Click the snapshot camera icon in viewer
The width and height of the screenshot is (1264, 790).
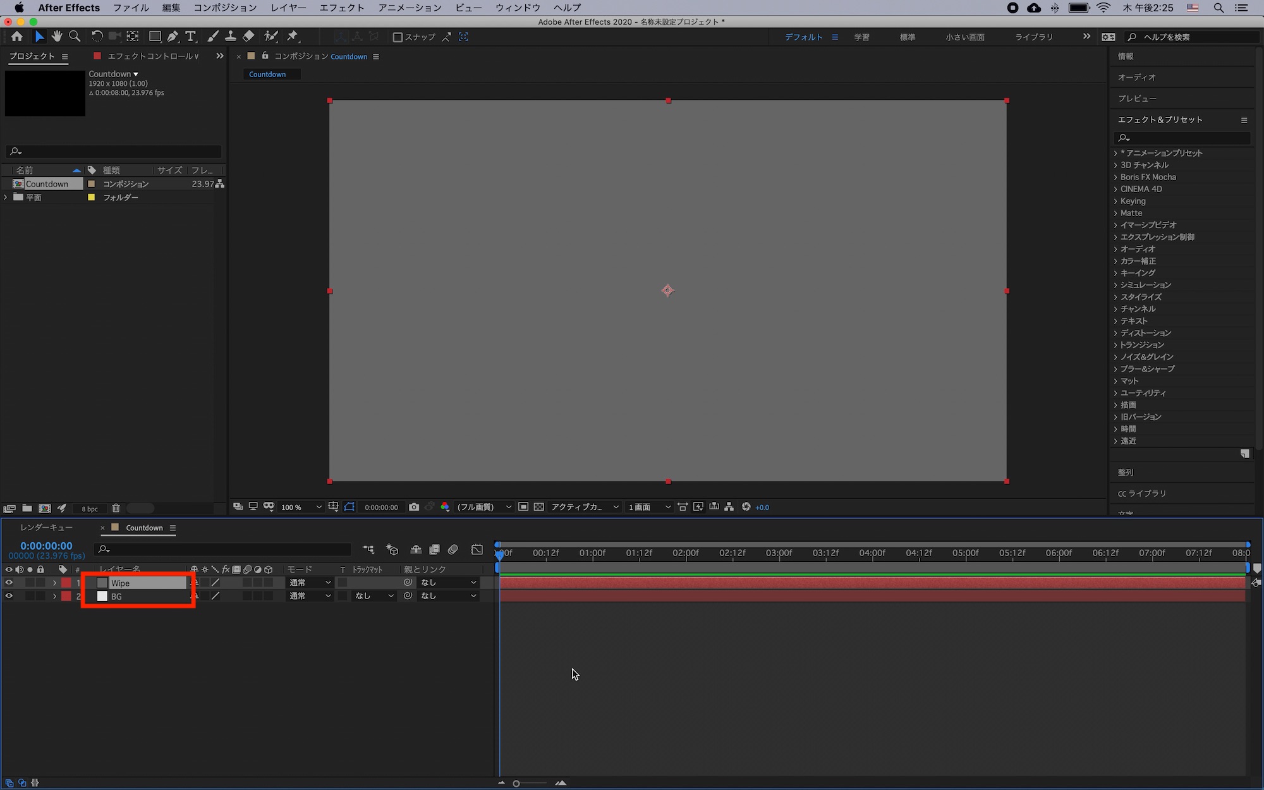pos(414,507)
